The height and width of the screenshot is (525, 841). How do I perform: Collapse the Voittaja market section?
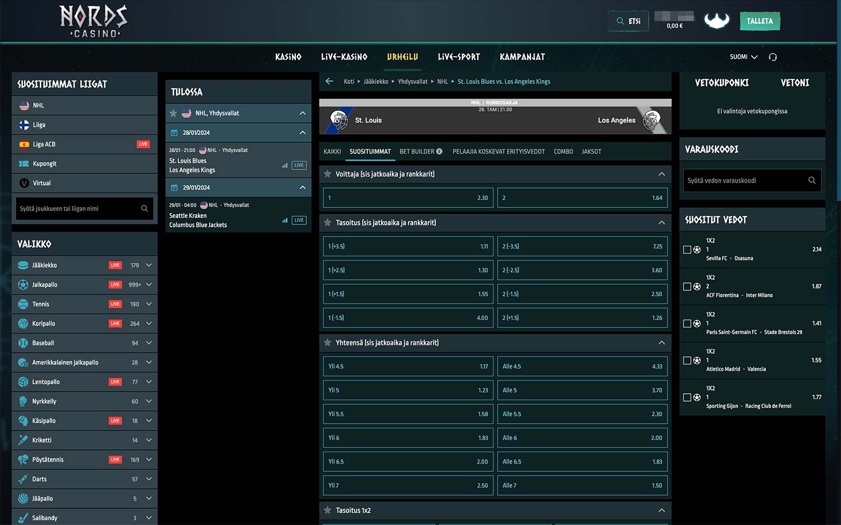pyautogui.click(x=662, y=174)
